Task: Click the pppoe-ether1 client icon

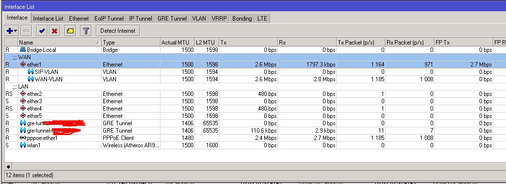Action: point(23,138)
